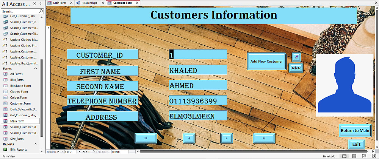This screenshot has height=159, width=379.
Task: Click the telephone field showing 01113936399
Action: [x=198, y=100]
